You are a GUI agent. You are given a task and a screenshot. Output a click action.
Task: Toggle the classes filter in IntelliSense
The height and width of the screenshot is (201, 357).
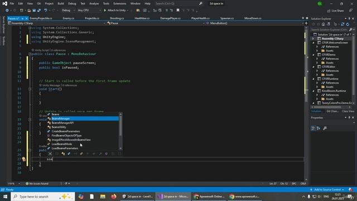tap(63, 154)
